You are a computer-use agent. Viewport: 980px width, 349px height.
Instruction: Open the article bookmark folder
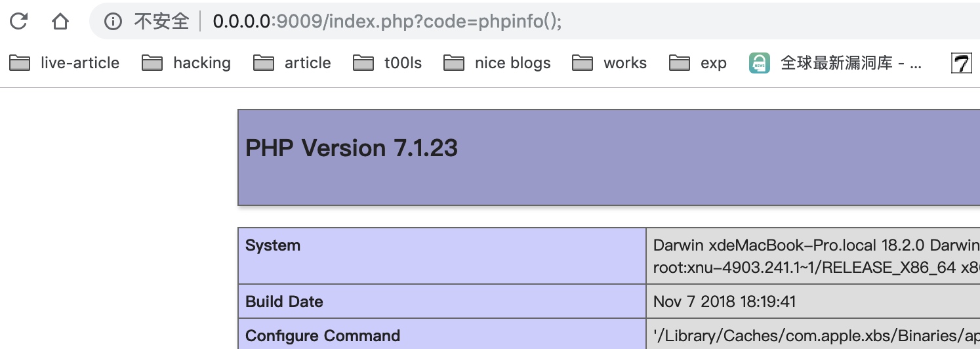tap(293, 63)
